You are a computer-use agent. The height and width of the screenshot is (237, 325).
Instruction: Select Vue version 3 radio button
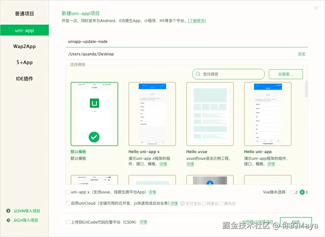[302, 192]
